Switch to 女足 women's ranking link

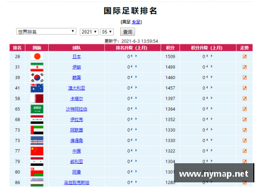[136, 22]
